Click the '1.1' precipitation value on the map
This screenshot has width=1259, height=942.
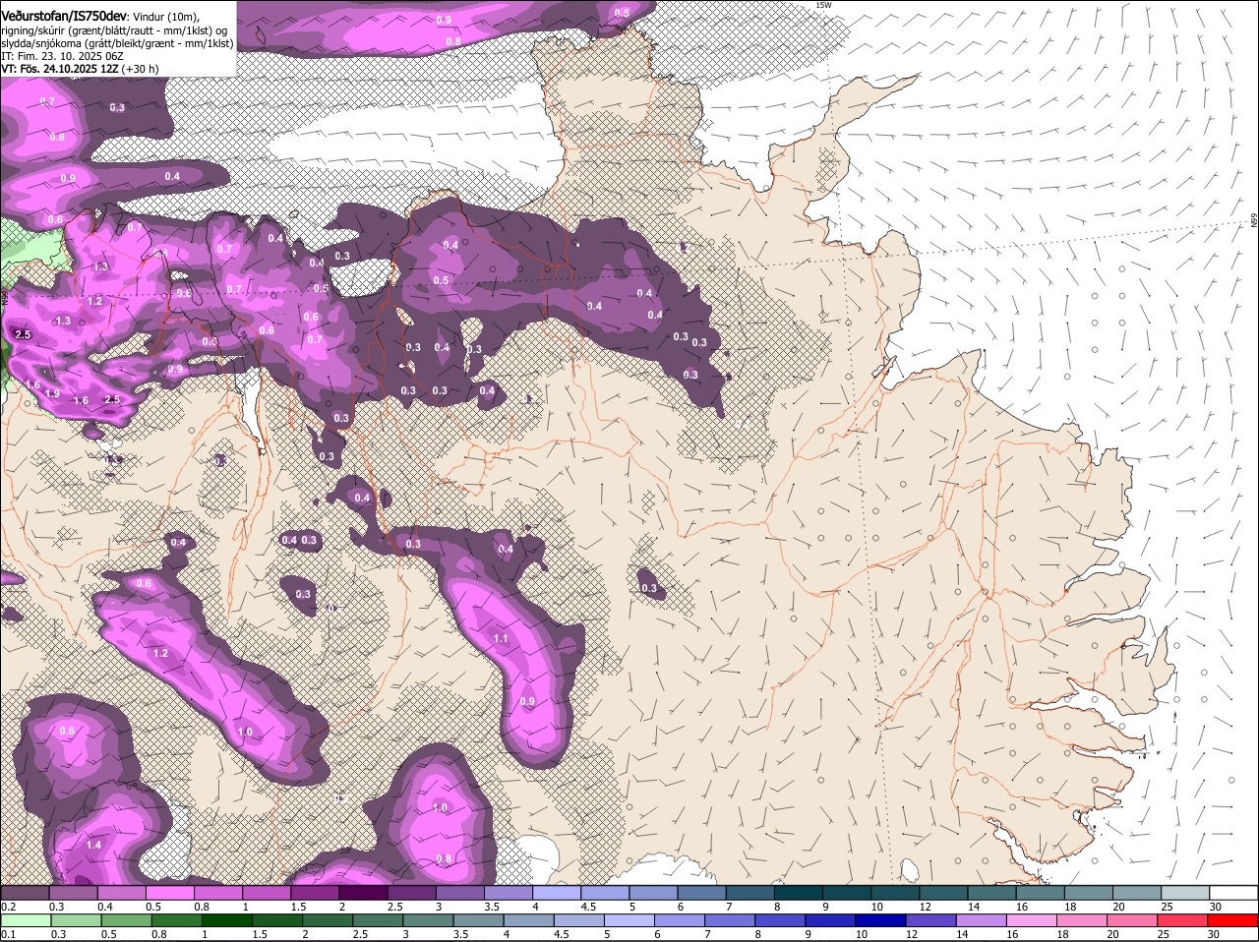click(501, 638)
